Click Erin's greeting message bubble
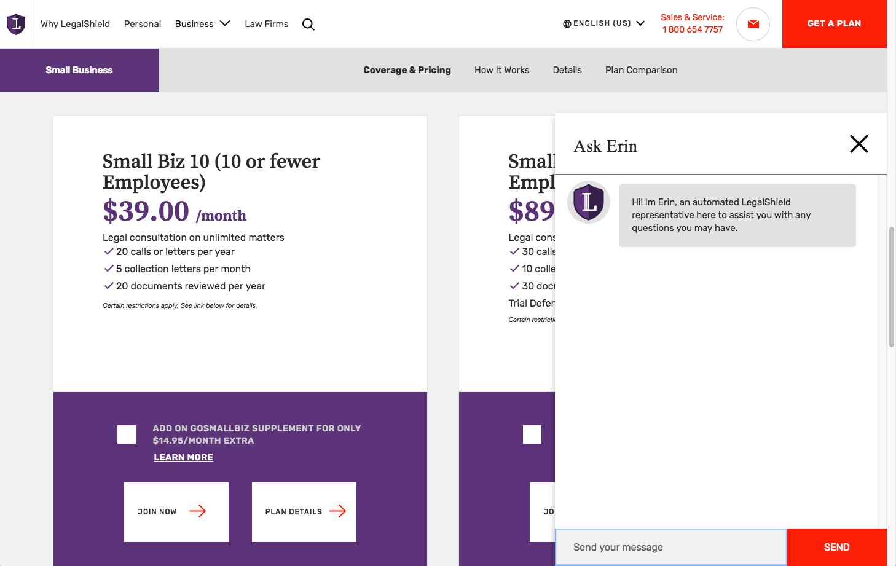The image size is (896, 566). coord(737,215)
